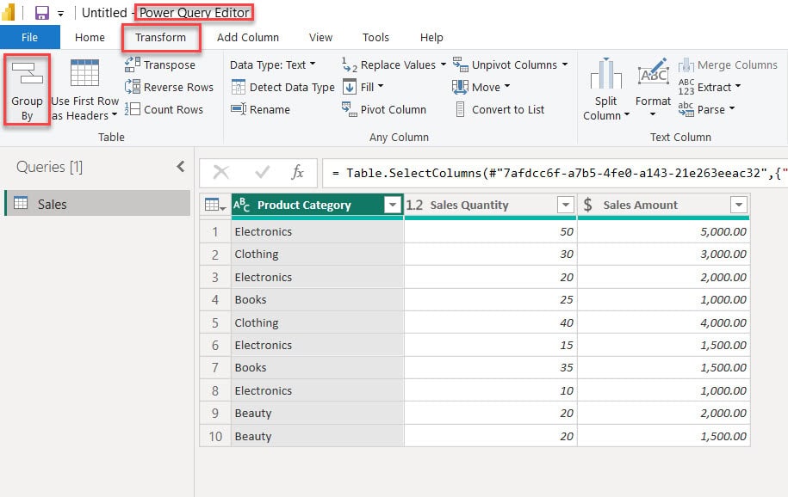Click the Save icon in title bar
The width and height of the screenshot is (788, 497).
[x=41, y=13]
